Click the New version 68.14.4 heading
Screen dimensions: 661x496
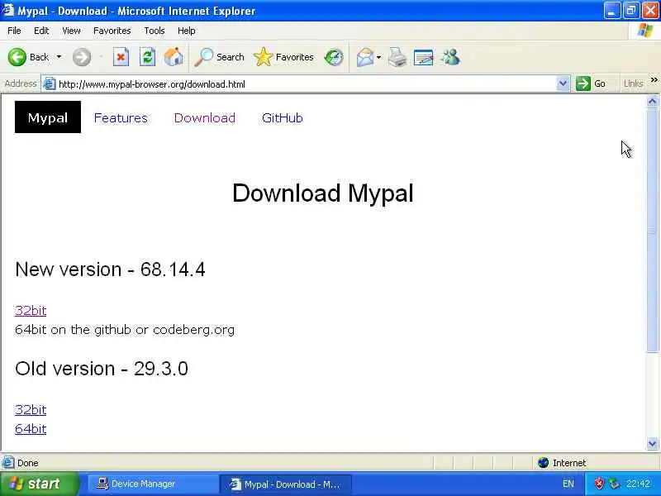[110, 269]
